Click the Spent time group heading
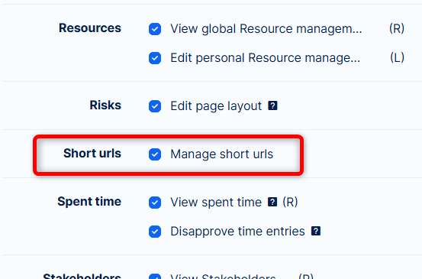This screenshot has height=279, width=422. pos(89,201)
